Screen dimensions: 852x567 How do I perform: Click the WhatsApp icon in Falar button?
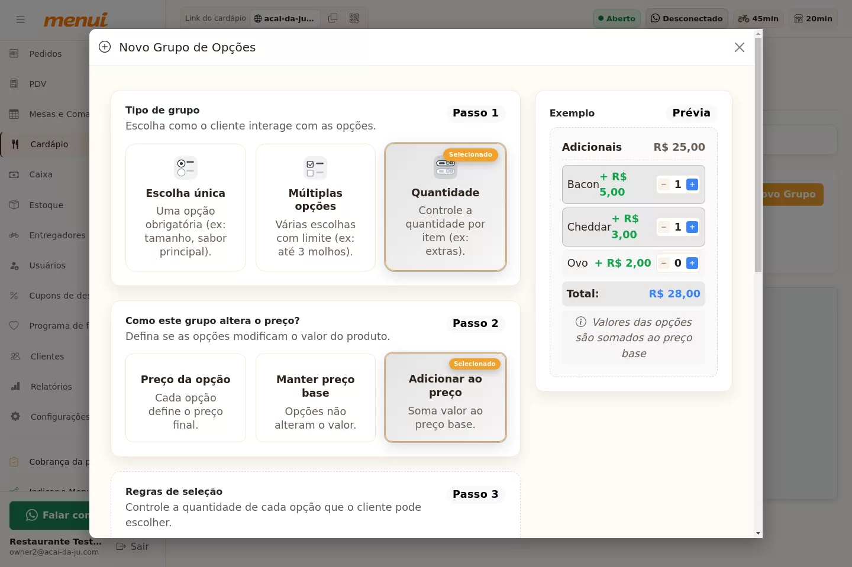[32, 516]
